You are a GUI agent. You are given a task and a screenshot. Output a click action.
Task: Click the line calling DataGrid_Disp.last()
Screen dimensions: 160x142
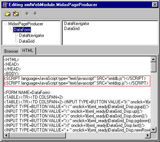tap(74, 125)
